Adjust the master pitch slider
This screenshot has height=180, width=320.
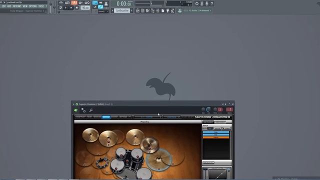(x=54, y=7)
